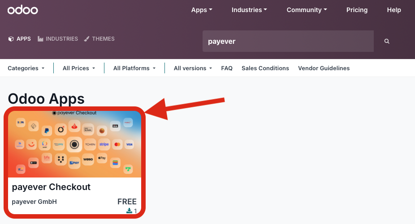
Task: Click the Odoo logo
Action: click(x=23, y=10)
